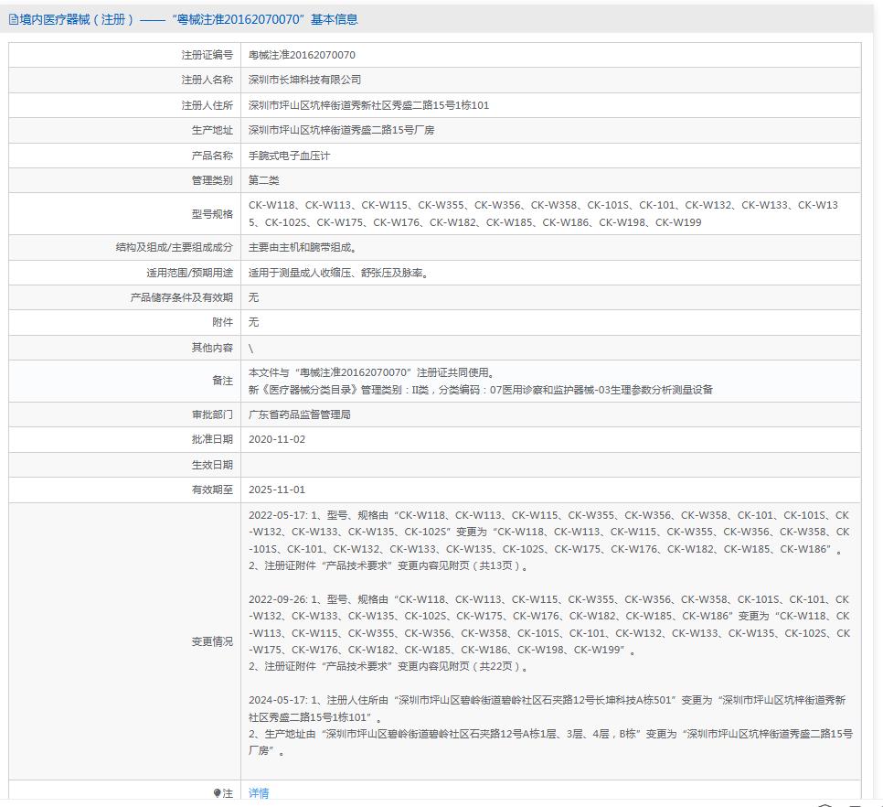Click the composition text 主要由主机和腕带组成
This screenshot has width=883, height=807.
(x=302, y=247)
